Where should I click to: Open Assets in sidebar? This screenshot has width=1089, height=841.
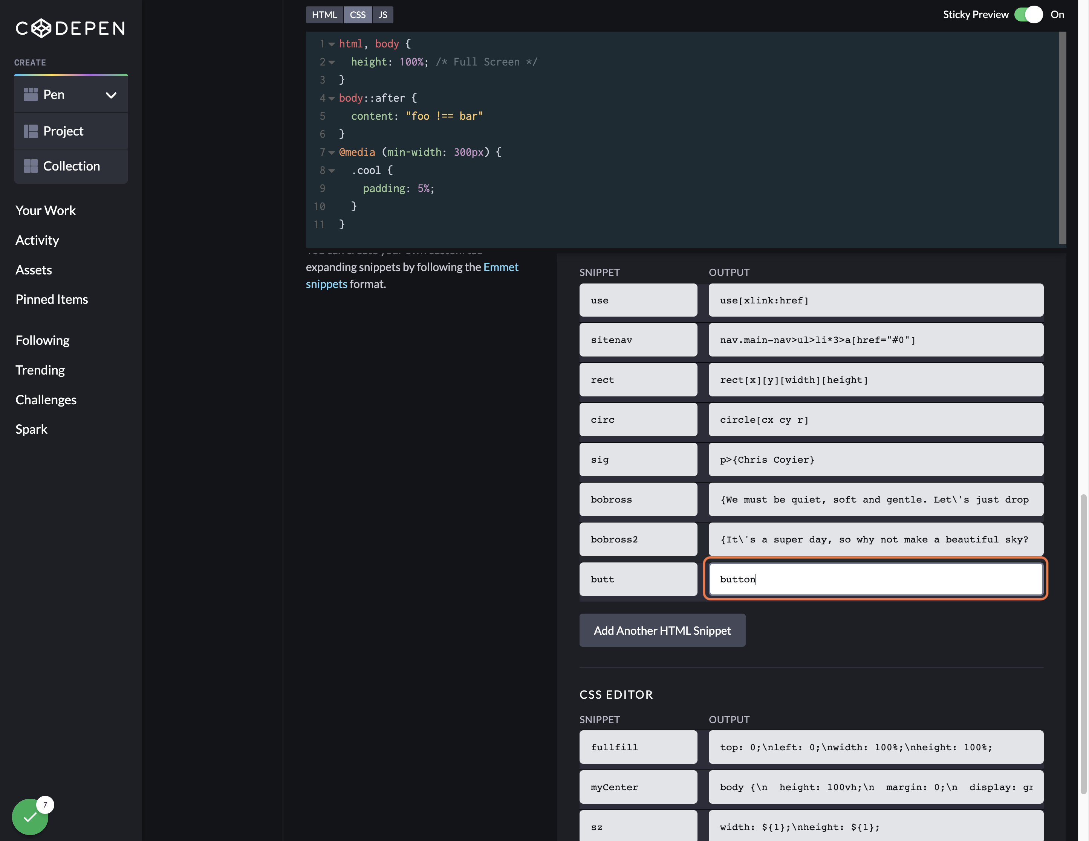34,270
